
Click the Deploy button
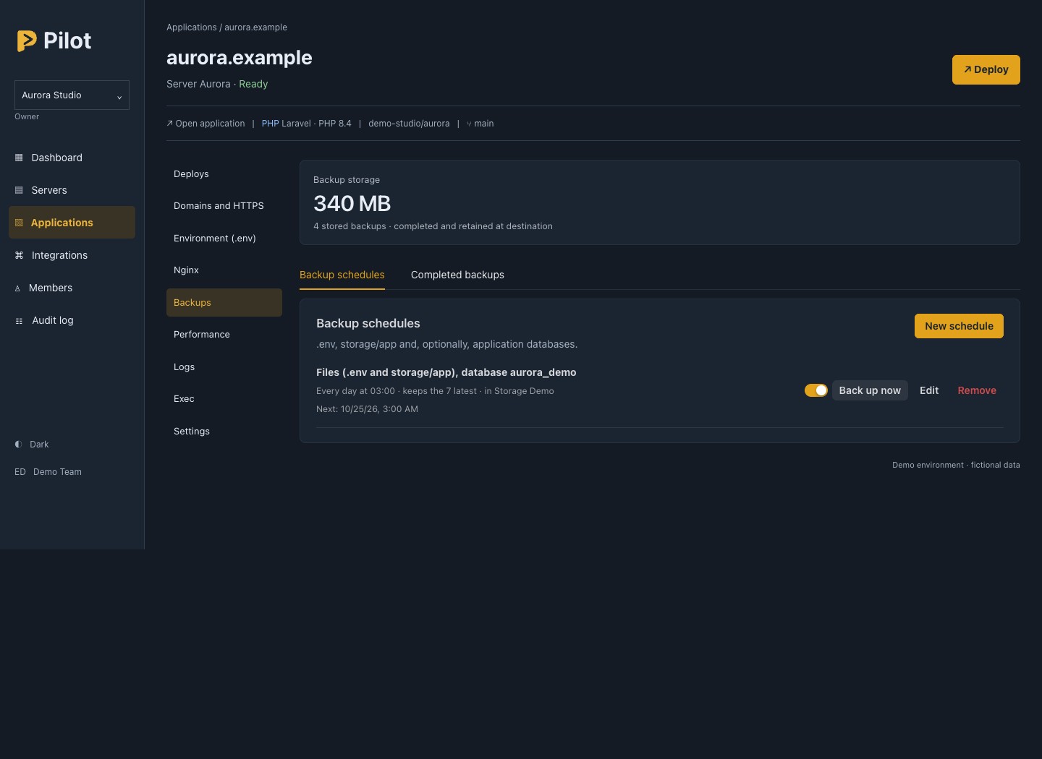(x=986, y=70)
